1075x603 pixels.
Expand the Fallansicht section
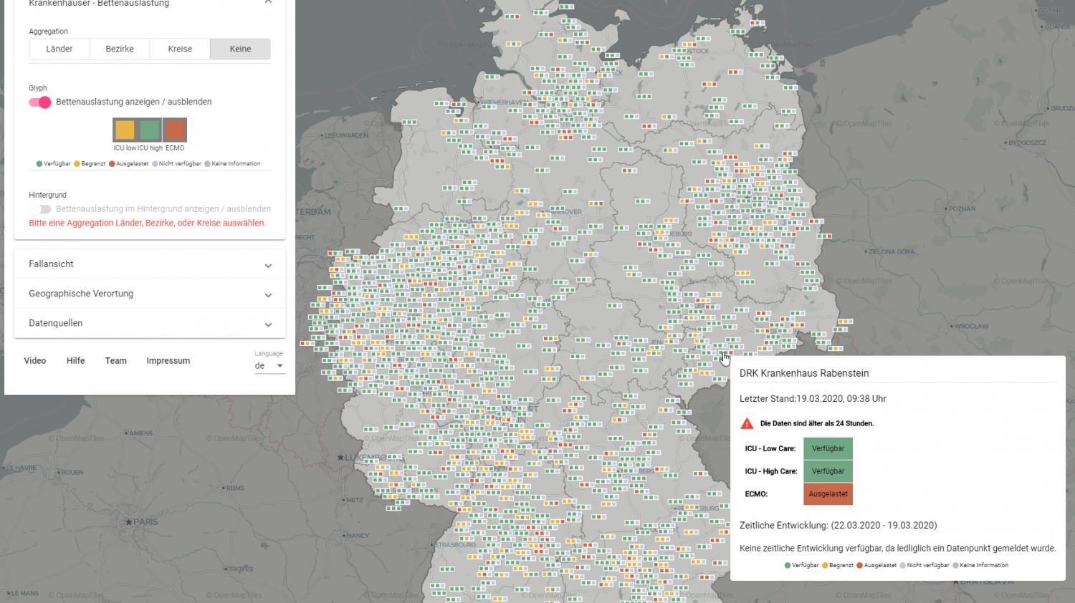tap(150, 264)
